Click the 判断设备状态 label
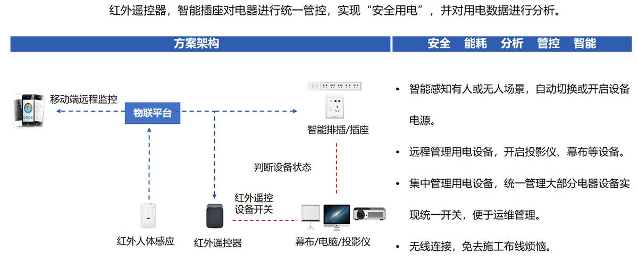Image resolution: width=638 pixels, height=261 pixels. point(283,167)
